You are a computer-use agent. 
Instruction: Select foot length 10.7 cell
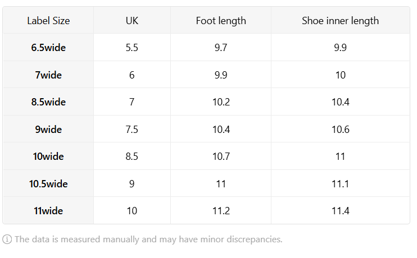tap(221, 156)
